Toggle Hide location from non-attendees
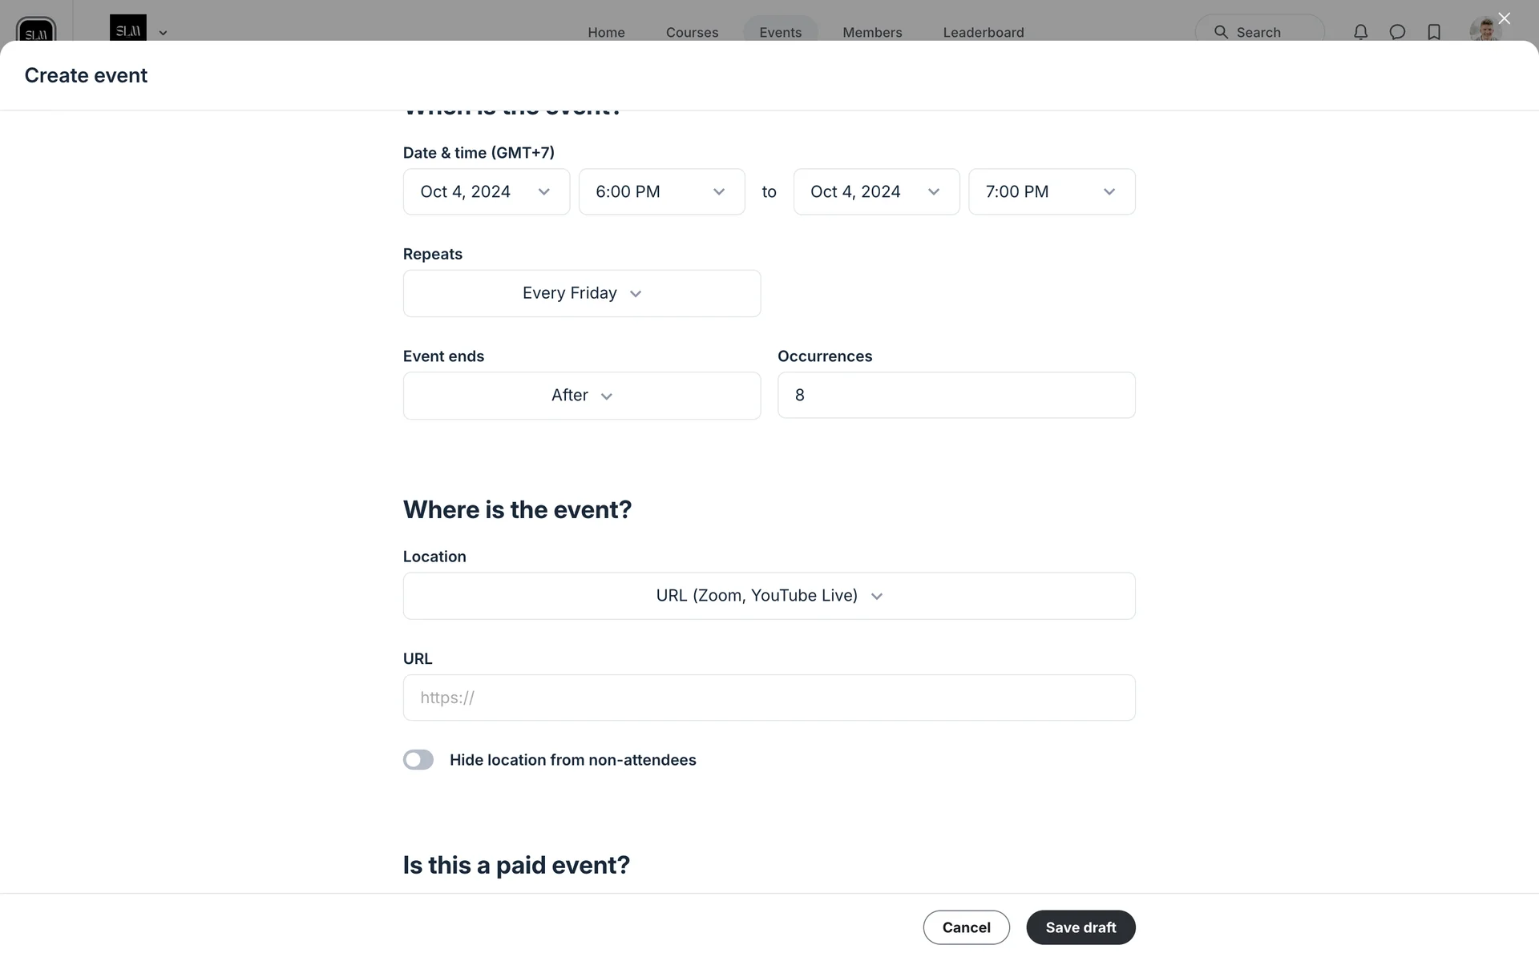This screenshot has height=961, width=1539. 418,760
